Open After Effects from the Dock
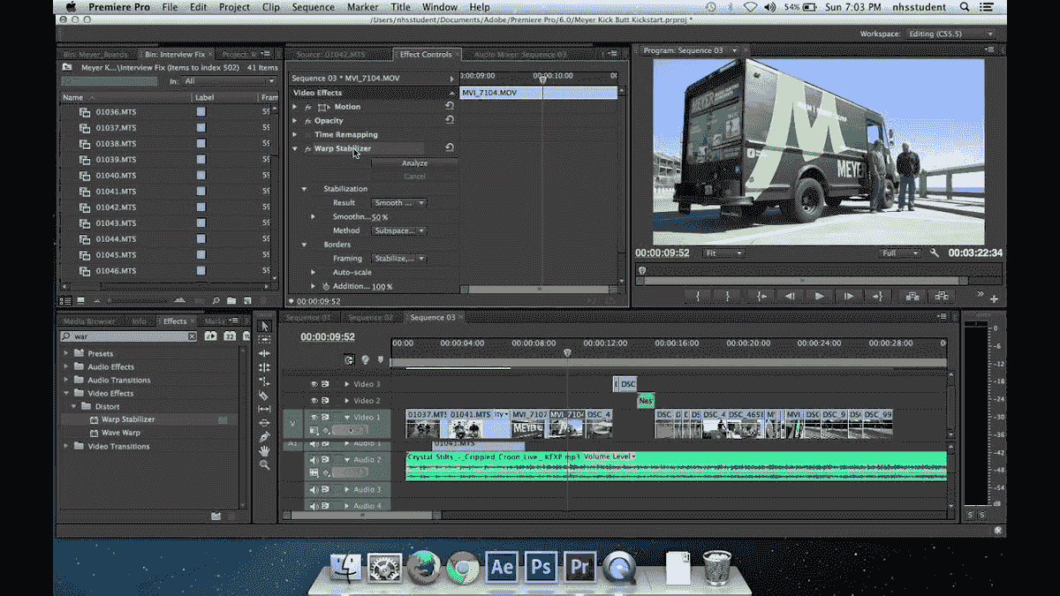This screenshot has width=1060, height=596. click(x=501, y=568)
